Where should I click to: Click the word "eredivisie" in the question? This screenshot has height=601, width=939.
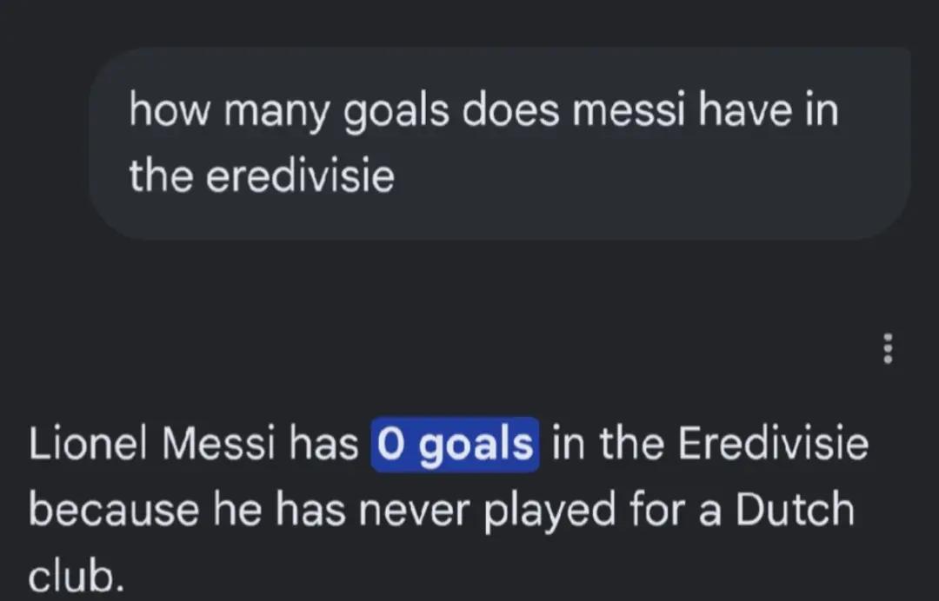pyautogui.click(x=300, y=175)
